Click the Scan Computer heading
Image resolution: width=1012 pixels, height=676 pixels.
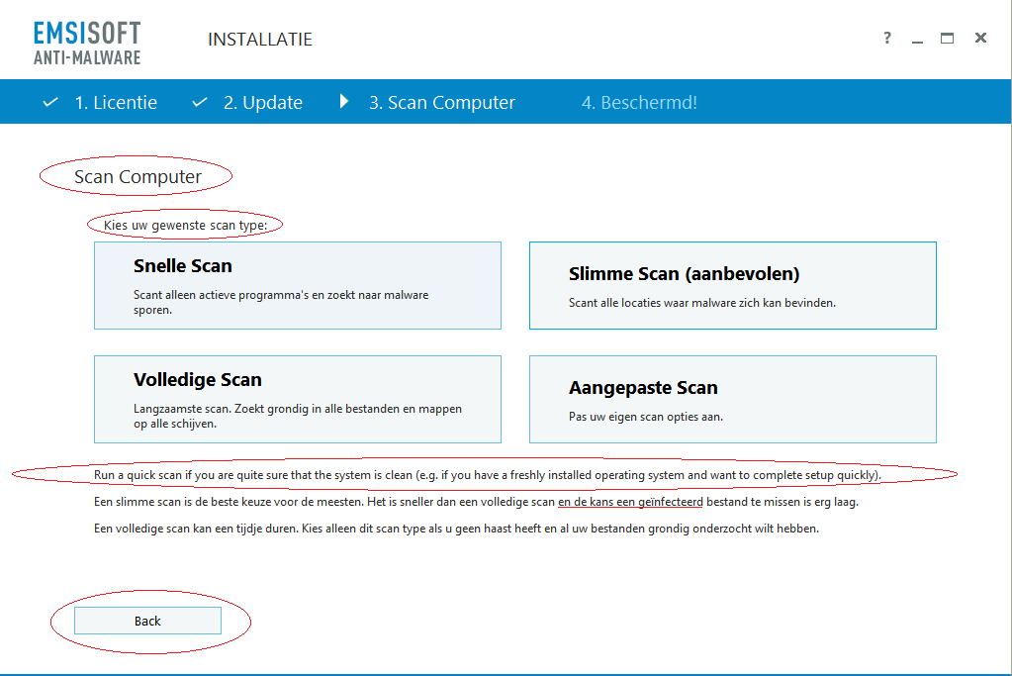point(138,176)
